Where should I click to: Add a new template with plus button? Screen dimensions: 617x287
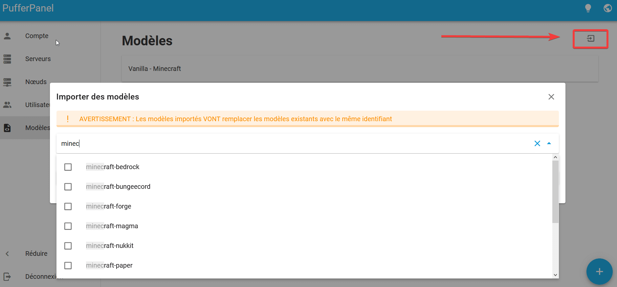pos(600,272)
